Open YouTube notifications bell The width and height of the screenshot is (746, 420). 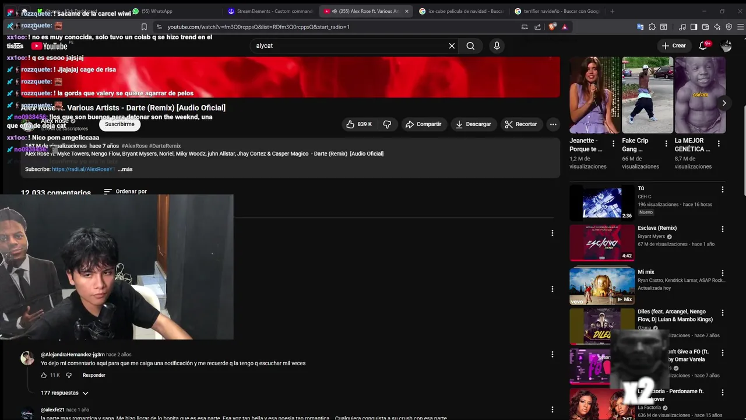pos(703,45)
